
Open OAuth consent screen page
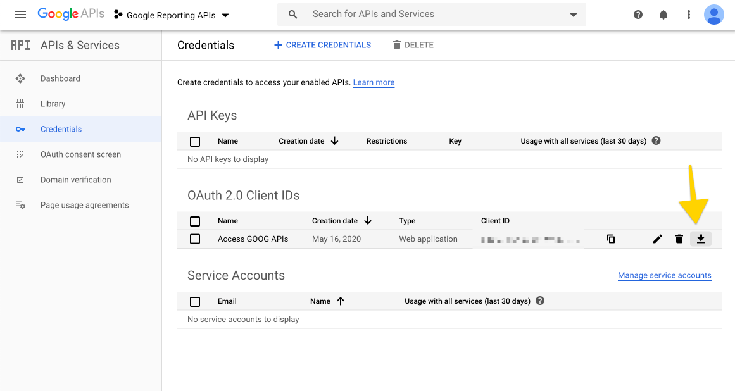pyautogui.click(x=80, y=154)
